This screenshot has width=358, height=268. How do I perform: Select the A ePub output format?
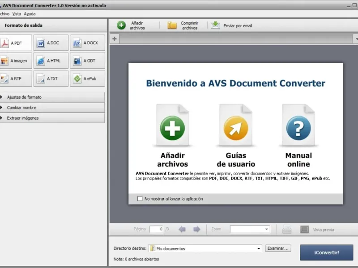coord(87,79)
